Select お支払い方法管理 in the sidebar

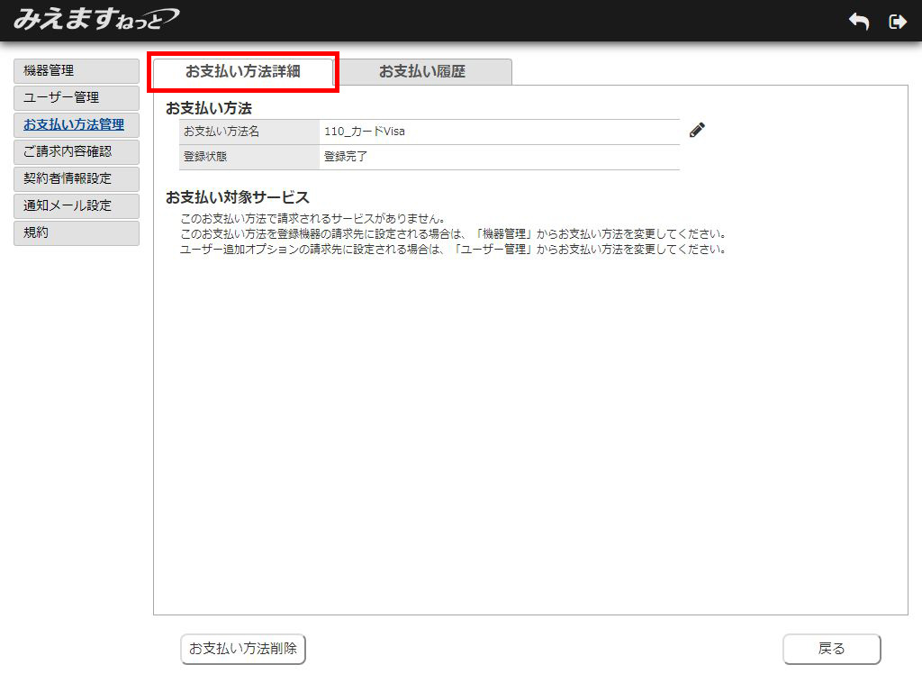click(x=77, y=124)
